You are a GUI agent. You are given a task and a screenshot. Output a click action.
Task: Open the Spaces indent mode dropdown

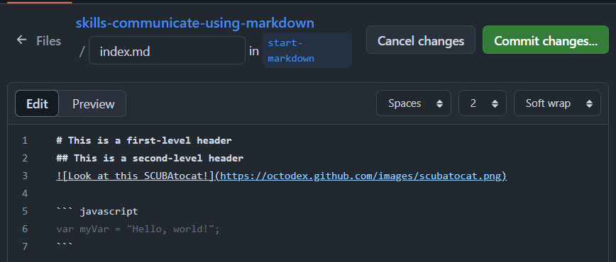[413, 103]
